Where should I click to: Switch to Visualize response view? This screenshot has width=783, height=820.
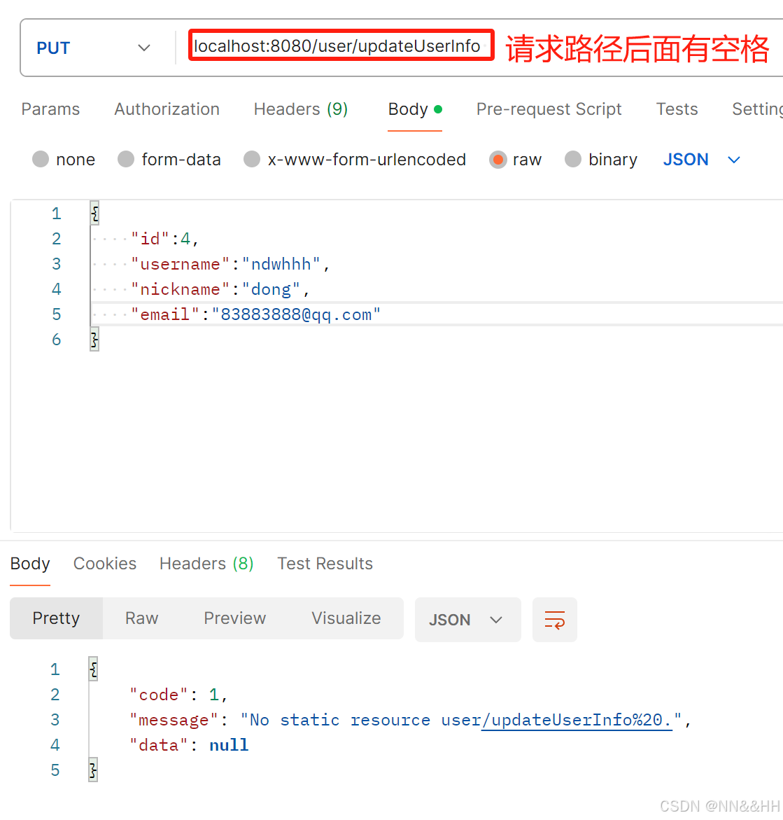coord(346,618)
